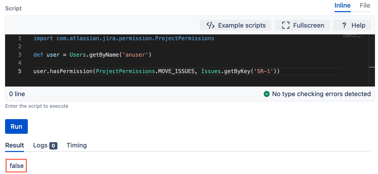This screenshot has width=378, height=174.
Task: Click line number 3 in the gutter
Action: 20,55
